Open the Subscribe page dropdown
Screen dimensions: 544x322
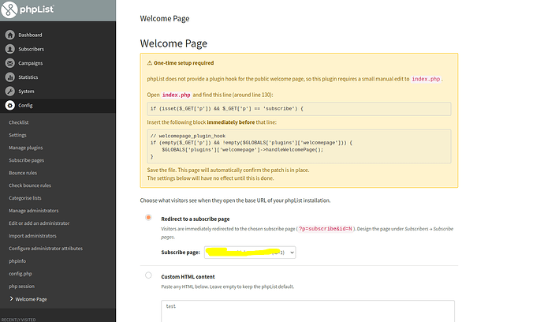[x=250, y=253]
